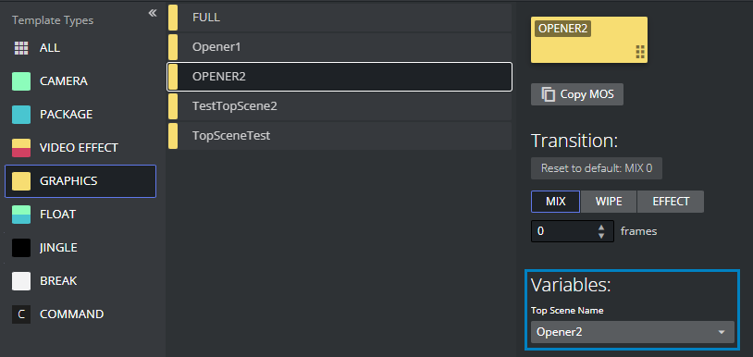
Task: Toggle MIX transition mode
Action: [555, 202]
